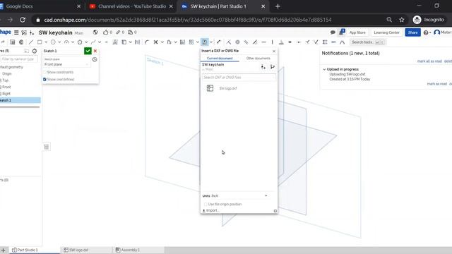Open arc tool dropdown arrow
Viewport: 452px width, 254px height.
[73, 42]
